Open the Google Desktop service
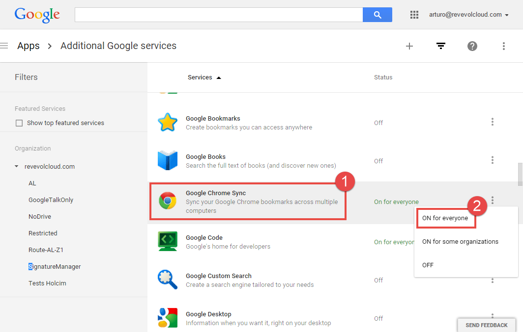Screen dimensions: 523x332 pos(208,314)
